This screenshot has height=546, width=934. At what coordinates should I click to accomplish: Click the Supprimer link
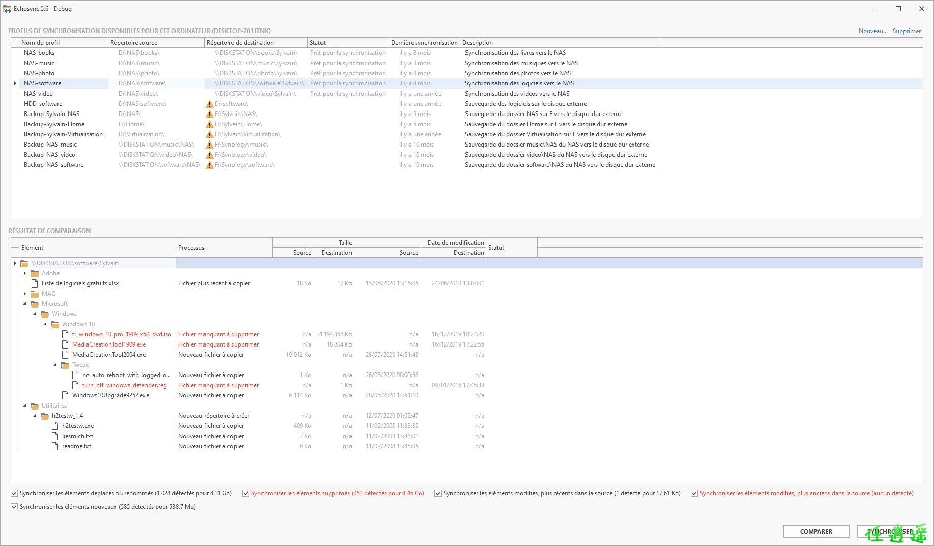[x=907, y=31]
